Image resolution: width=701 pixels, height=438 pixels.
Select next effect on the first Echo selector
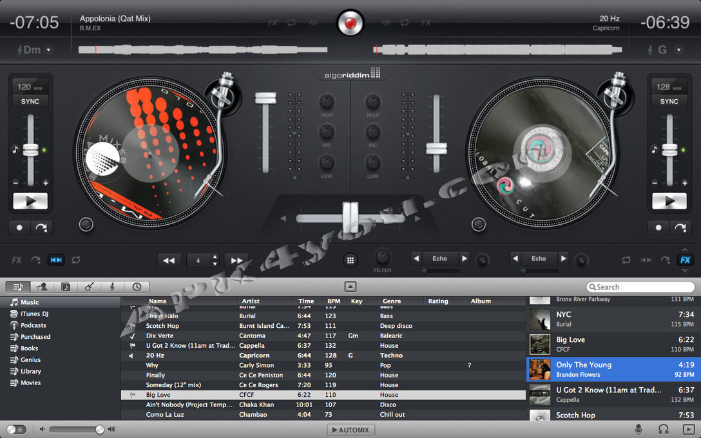coord(465,258)
